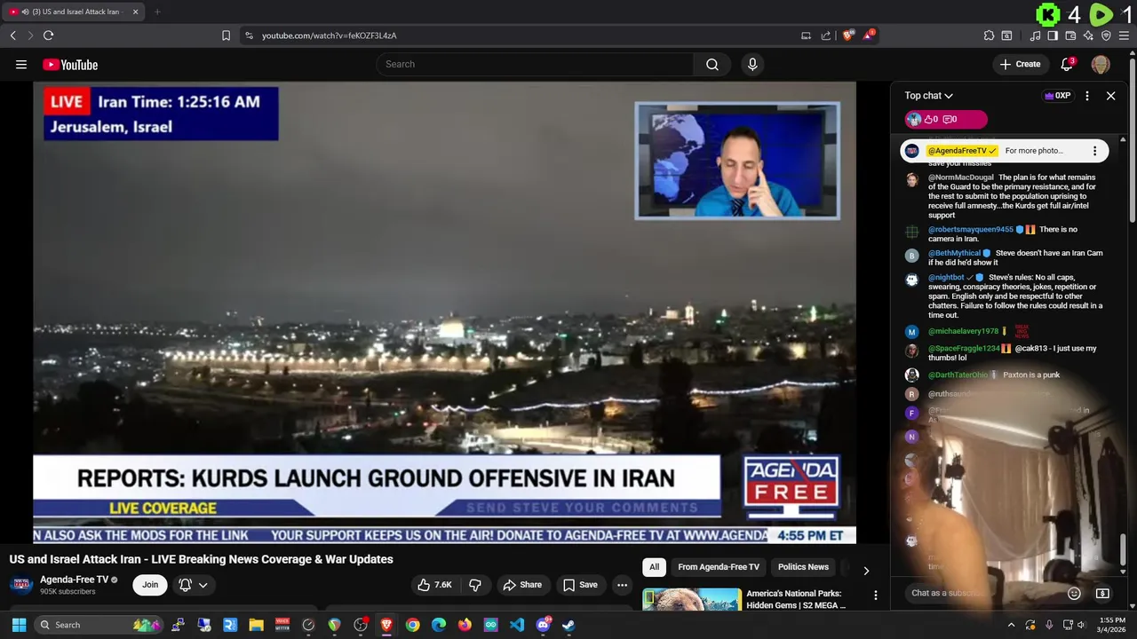Open more actions ellipsis under the video
This screenshot has width=1137, height=639.
623,585
